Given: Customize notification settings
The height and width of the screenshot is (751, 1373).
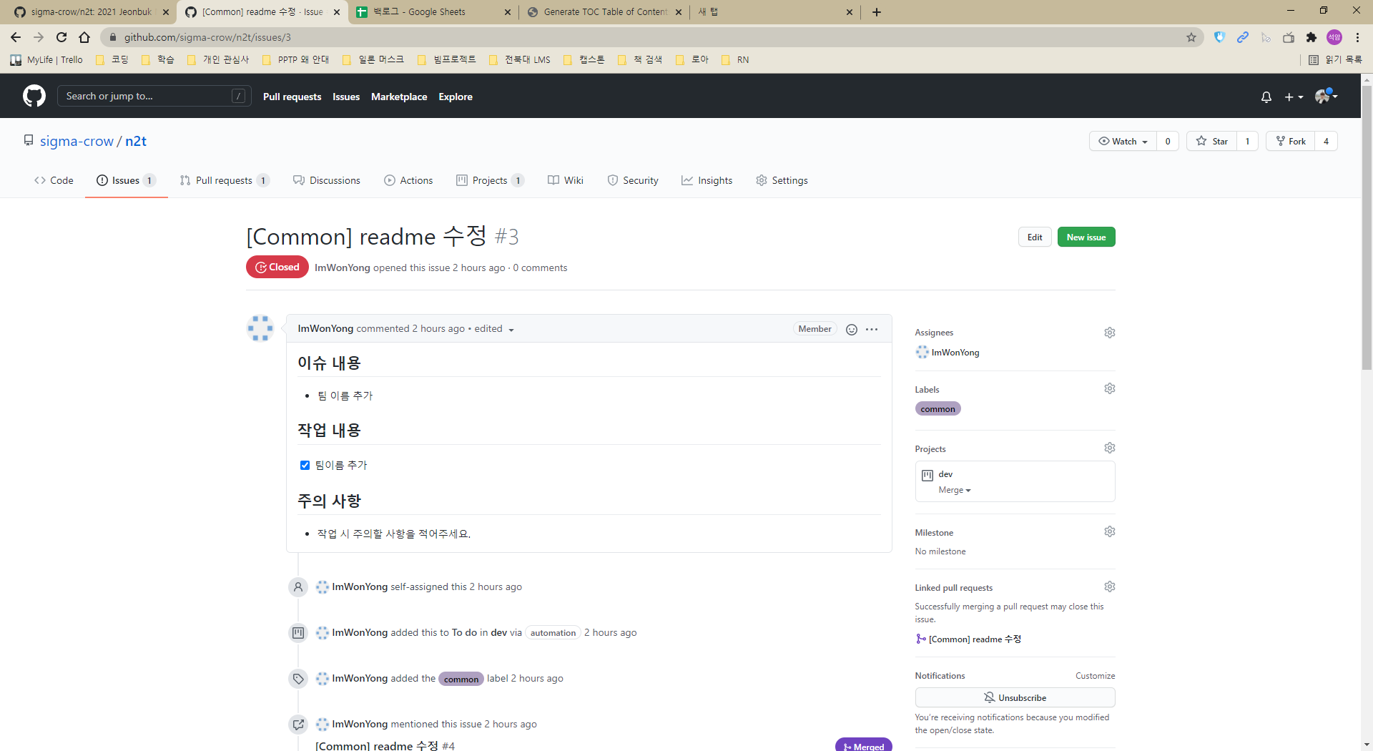Looking at the screenshot, I should click(1095, 676).
